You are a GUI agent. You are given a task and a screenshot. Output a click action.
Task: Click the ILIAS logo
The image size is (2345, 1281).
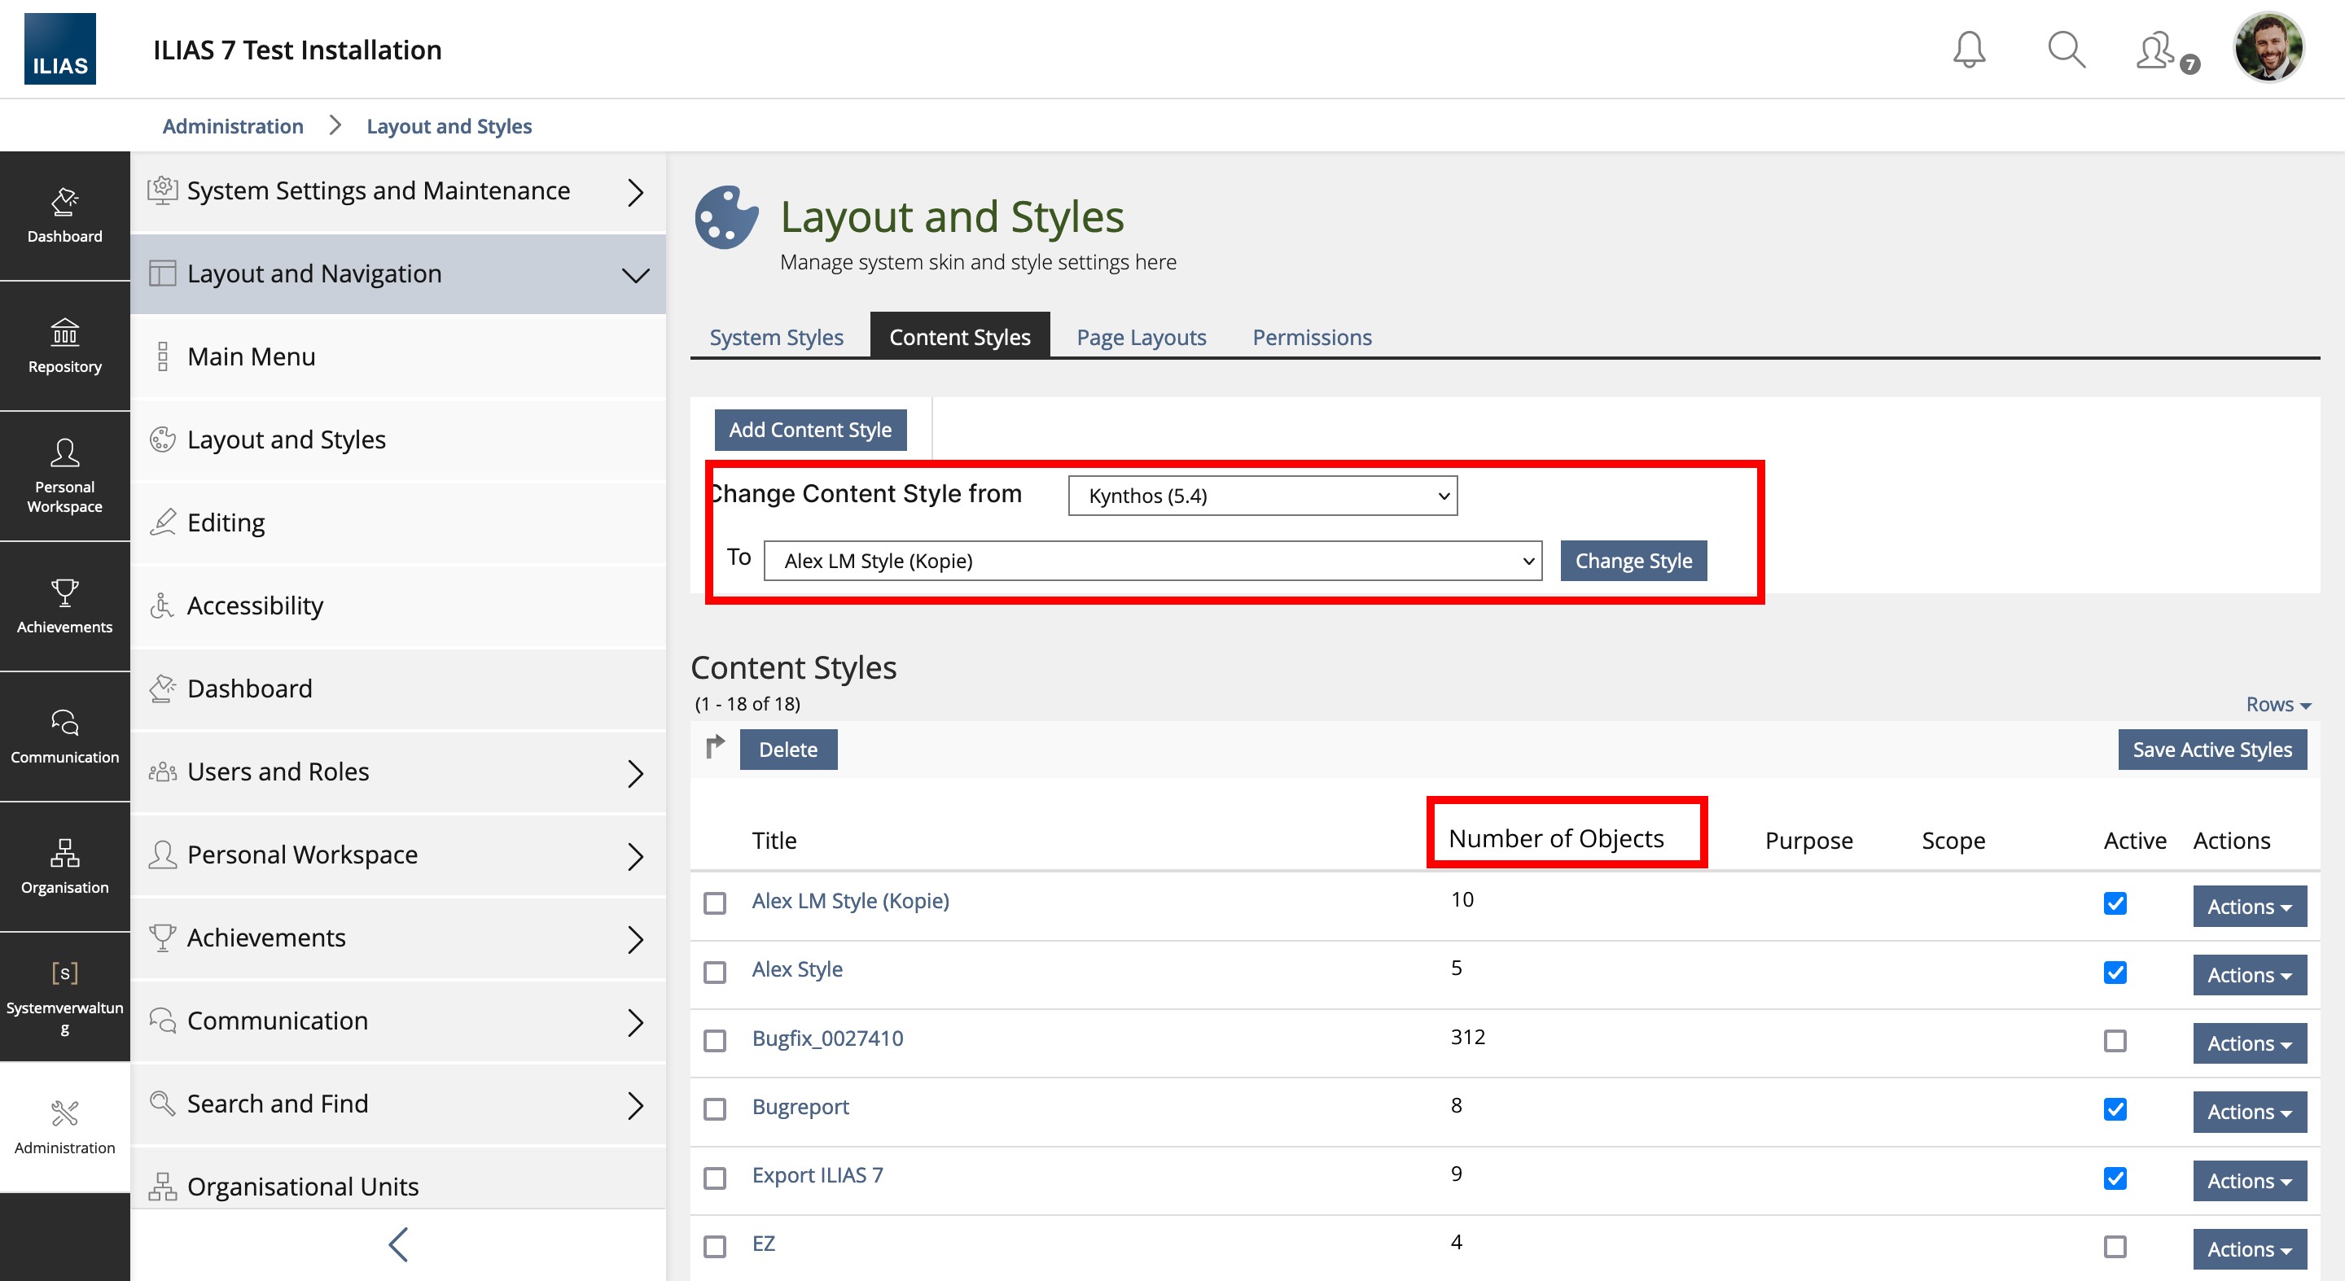[x=60, y=49]
